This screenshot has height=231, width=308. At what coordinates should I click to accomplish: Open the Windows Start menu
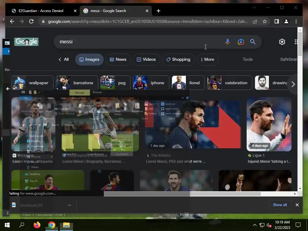[x=7, y=225]
